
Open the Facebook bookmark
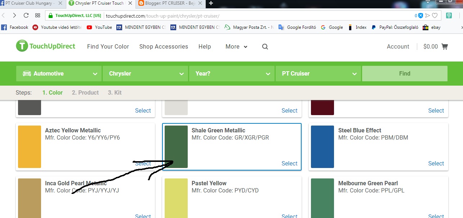(15, 27)
